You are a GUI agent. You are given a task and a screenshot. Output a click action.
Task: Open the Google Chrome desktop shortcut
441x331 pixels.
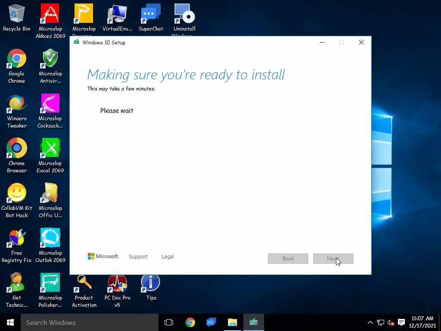(17, 66)
